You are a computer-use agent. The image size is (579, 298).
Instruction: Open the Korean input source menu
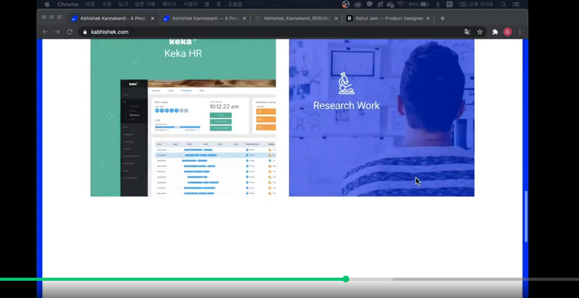[x=450, y=4]
